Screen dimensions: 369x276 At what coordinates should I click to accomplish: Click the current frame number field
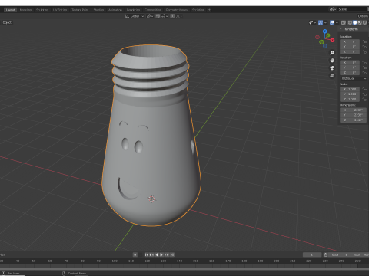312,255
